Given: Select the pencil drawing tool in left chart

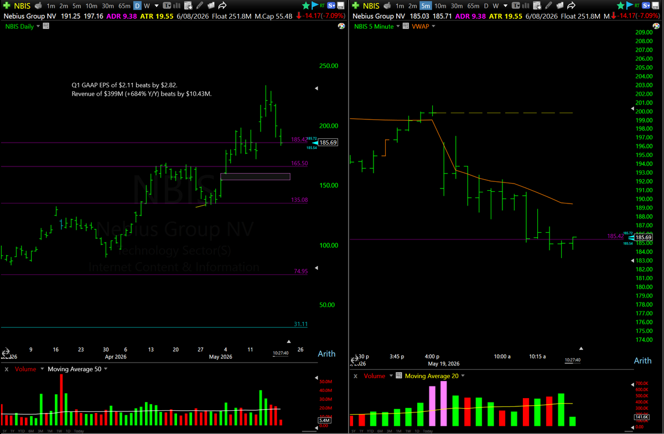Looking at the screenshot, I should pyautogui.click(x=200, y=5).
